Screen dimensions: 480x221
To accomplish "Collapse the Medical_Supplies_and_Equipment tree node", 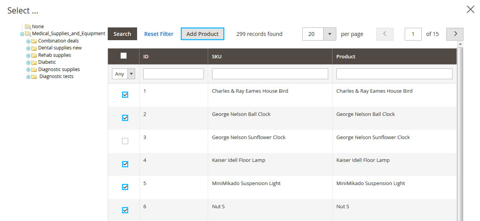I will click(x=22, y=34).
